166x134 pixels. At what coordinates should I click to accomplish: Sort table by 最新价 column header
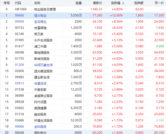click(98, 3)
